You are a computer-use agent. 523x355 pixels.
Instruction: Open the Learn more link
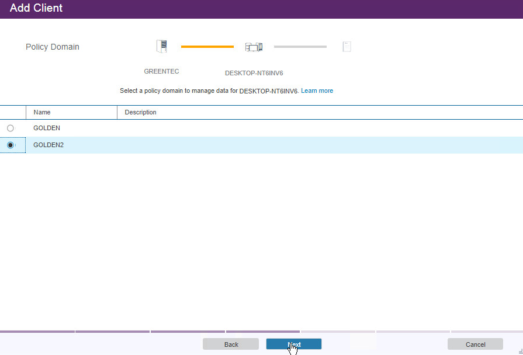[x=317, y=91]
